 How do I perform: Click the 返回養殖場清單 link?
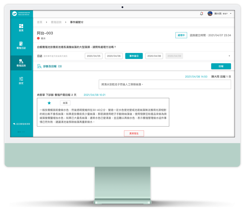[x=22, y=124]
